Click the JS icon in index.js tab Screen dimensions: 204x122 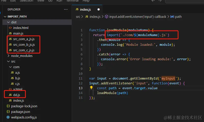coord(77,9)
